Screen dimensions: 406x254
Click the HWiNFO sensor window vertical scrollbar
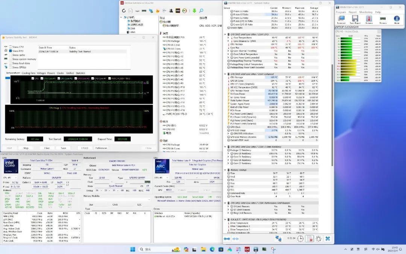tap(332, 116)
